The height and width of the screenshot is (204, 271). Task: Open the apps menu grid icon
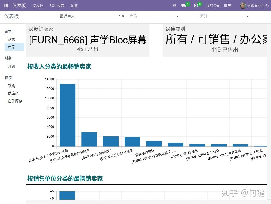click(x=6, y=5)
